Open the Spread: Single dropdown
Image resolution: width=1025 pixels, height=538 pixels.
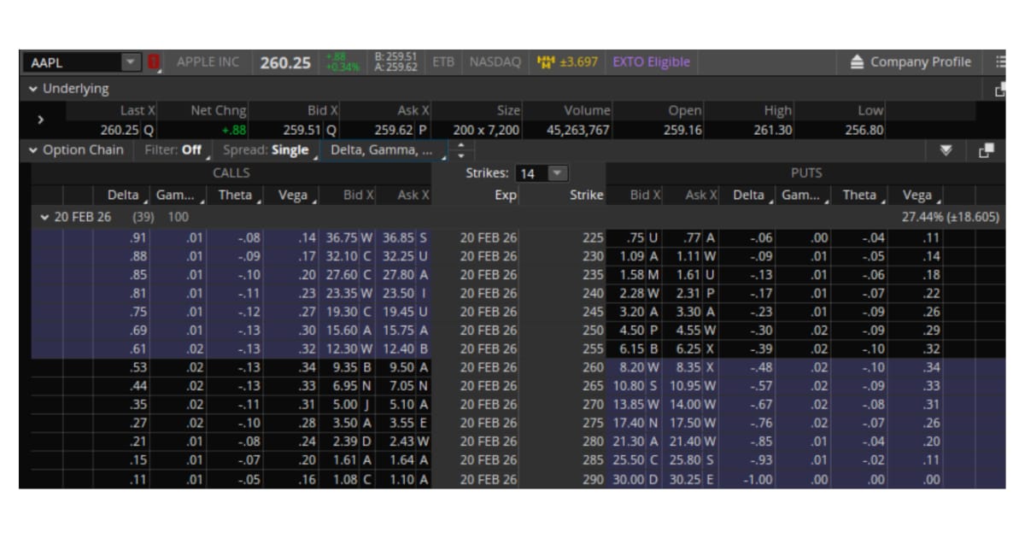[x=269, y=150]
